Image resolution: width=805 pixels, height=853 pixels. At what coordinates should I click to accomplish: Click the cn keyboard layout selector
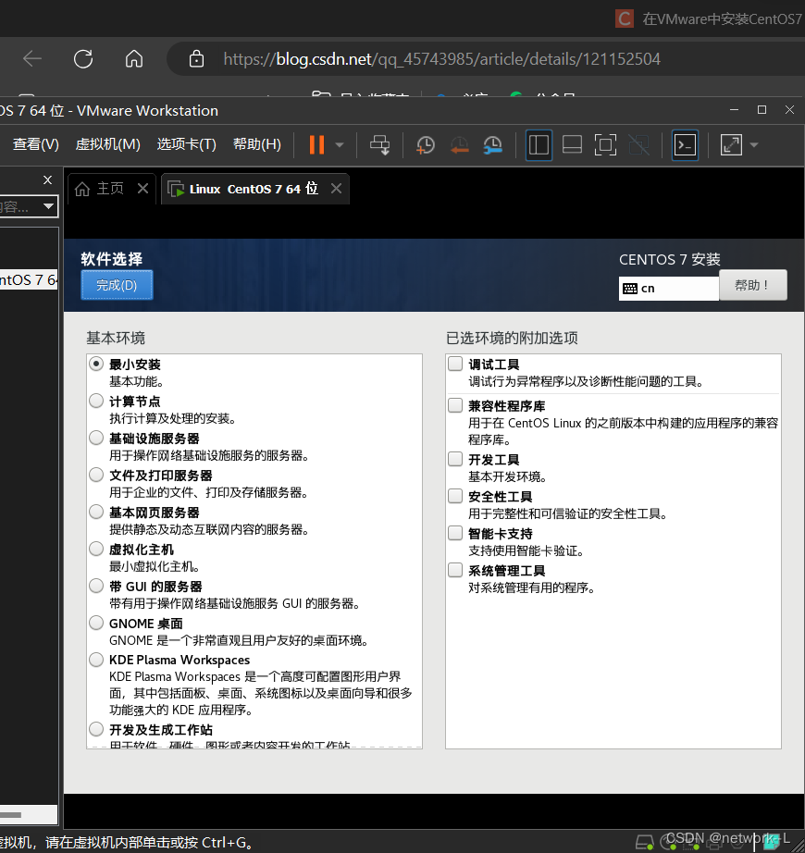[x=668, y=289]
